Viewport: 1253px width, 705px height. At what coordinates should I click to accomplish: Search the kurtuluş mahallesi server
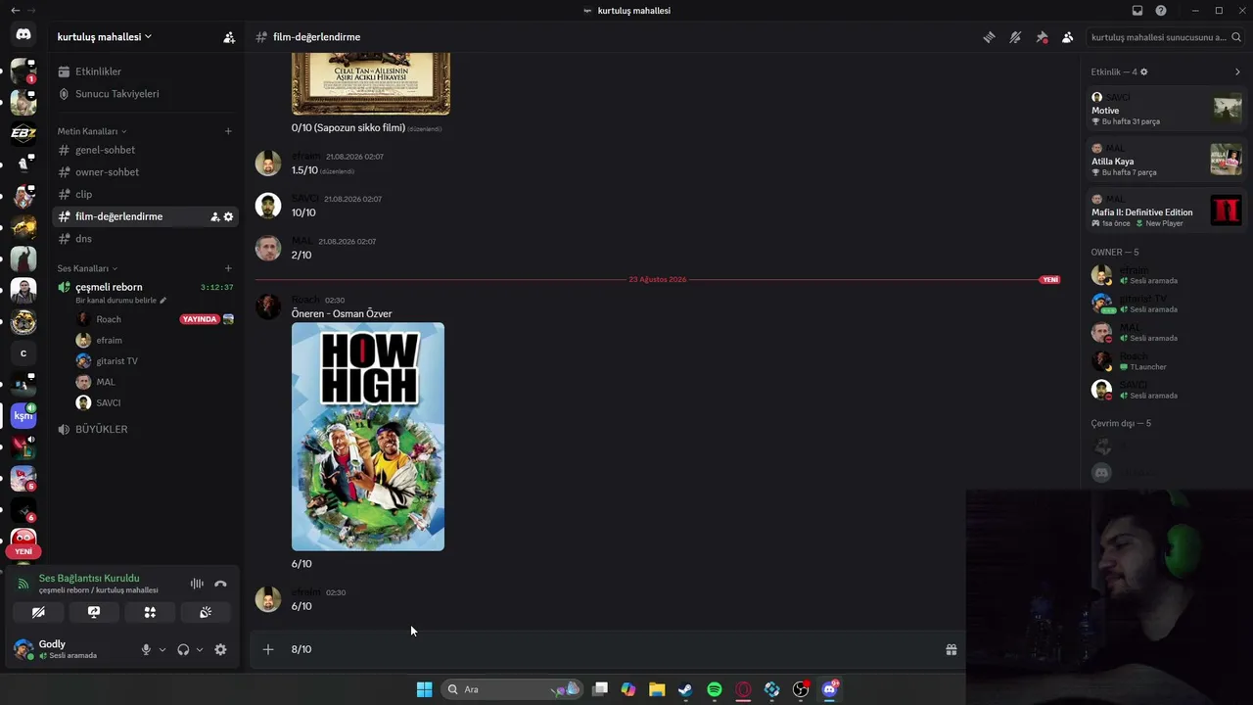pyautogui.click(x=1164, y=37)
